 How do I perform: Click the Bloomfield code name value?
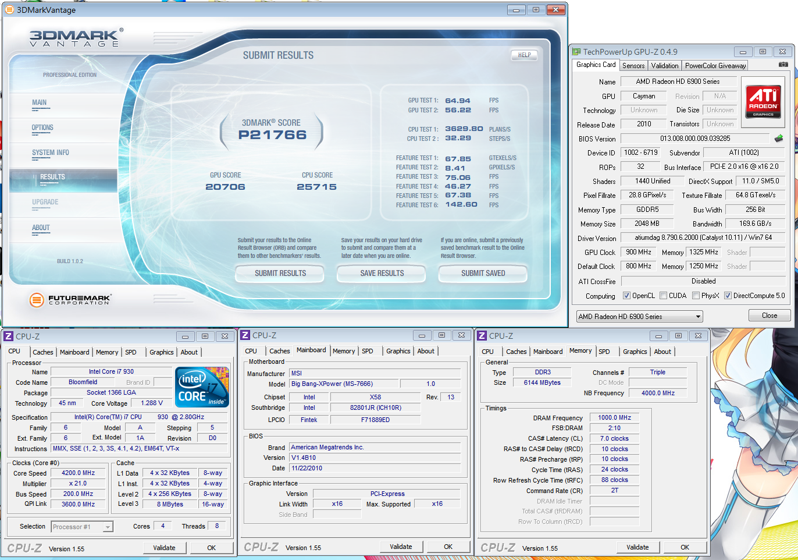(x=83, y=382)
